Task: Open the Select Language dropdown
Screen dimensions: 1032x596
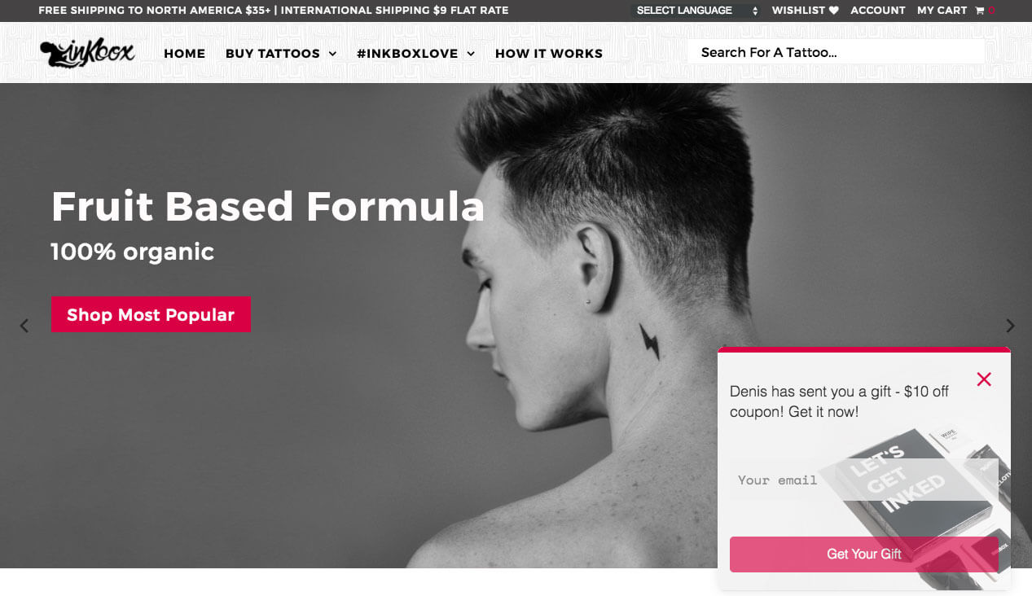Action: click(x=696, y=11)
